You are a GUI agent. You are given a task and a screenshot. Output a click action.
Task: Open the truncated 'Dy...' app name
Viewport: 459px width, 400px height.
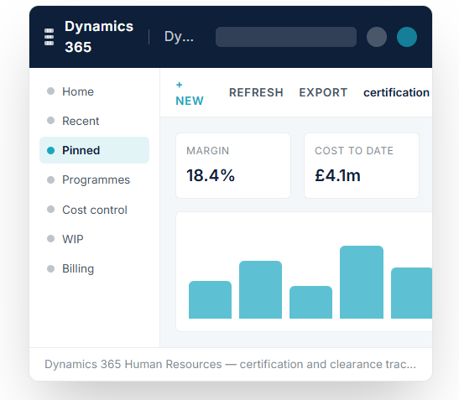click(179, 37)
